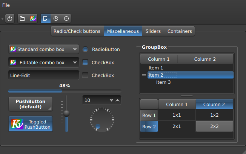Viewport: 246px width, 154px height.
Task: Click the power icon in toolbar
Action: pyautogui.click(x=10, y=18)
